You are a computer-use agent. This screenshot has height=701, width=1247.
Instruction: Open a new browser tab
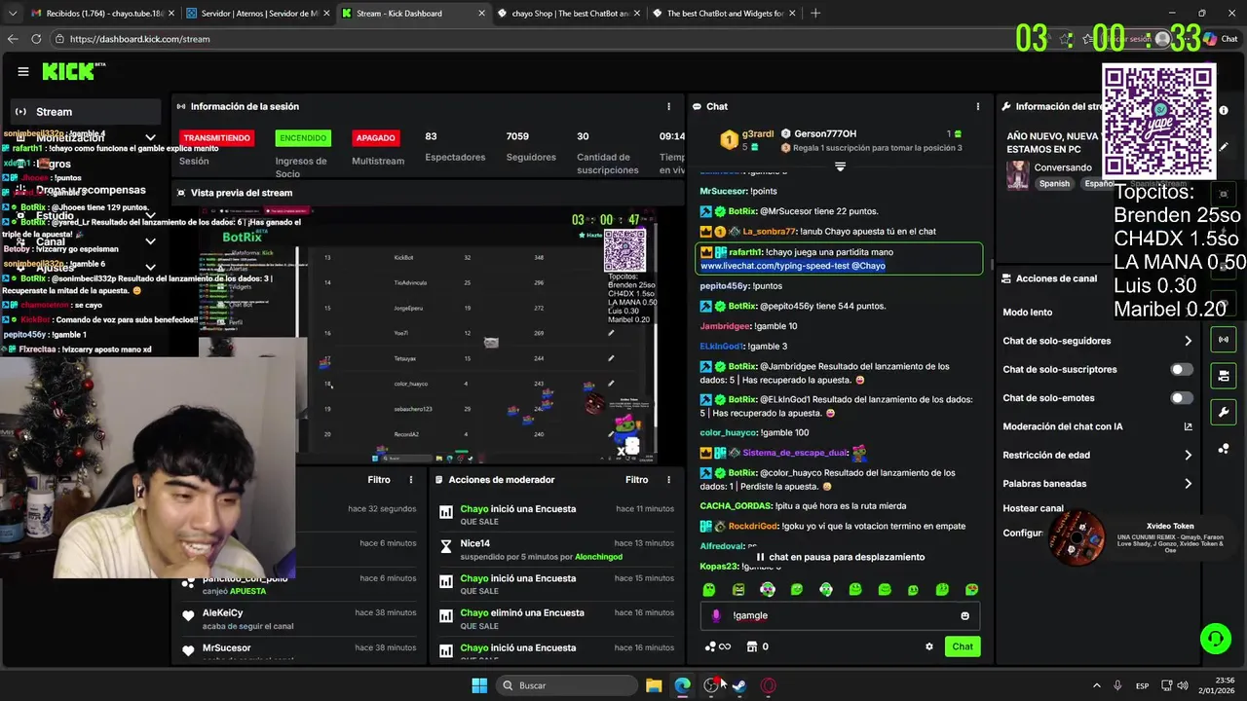coord(815,14)
